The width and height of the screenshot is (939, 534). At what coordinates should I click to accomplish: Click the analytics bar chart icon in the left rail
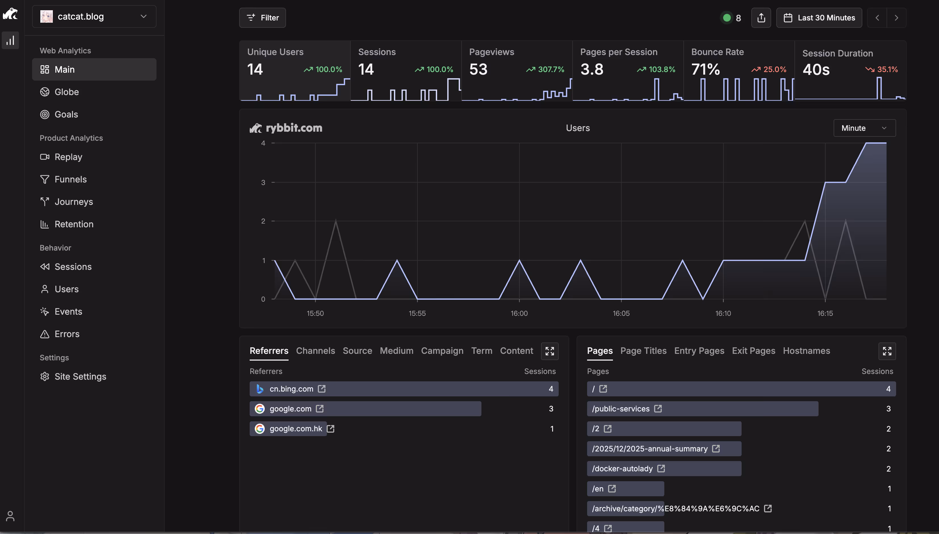10,40
